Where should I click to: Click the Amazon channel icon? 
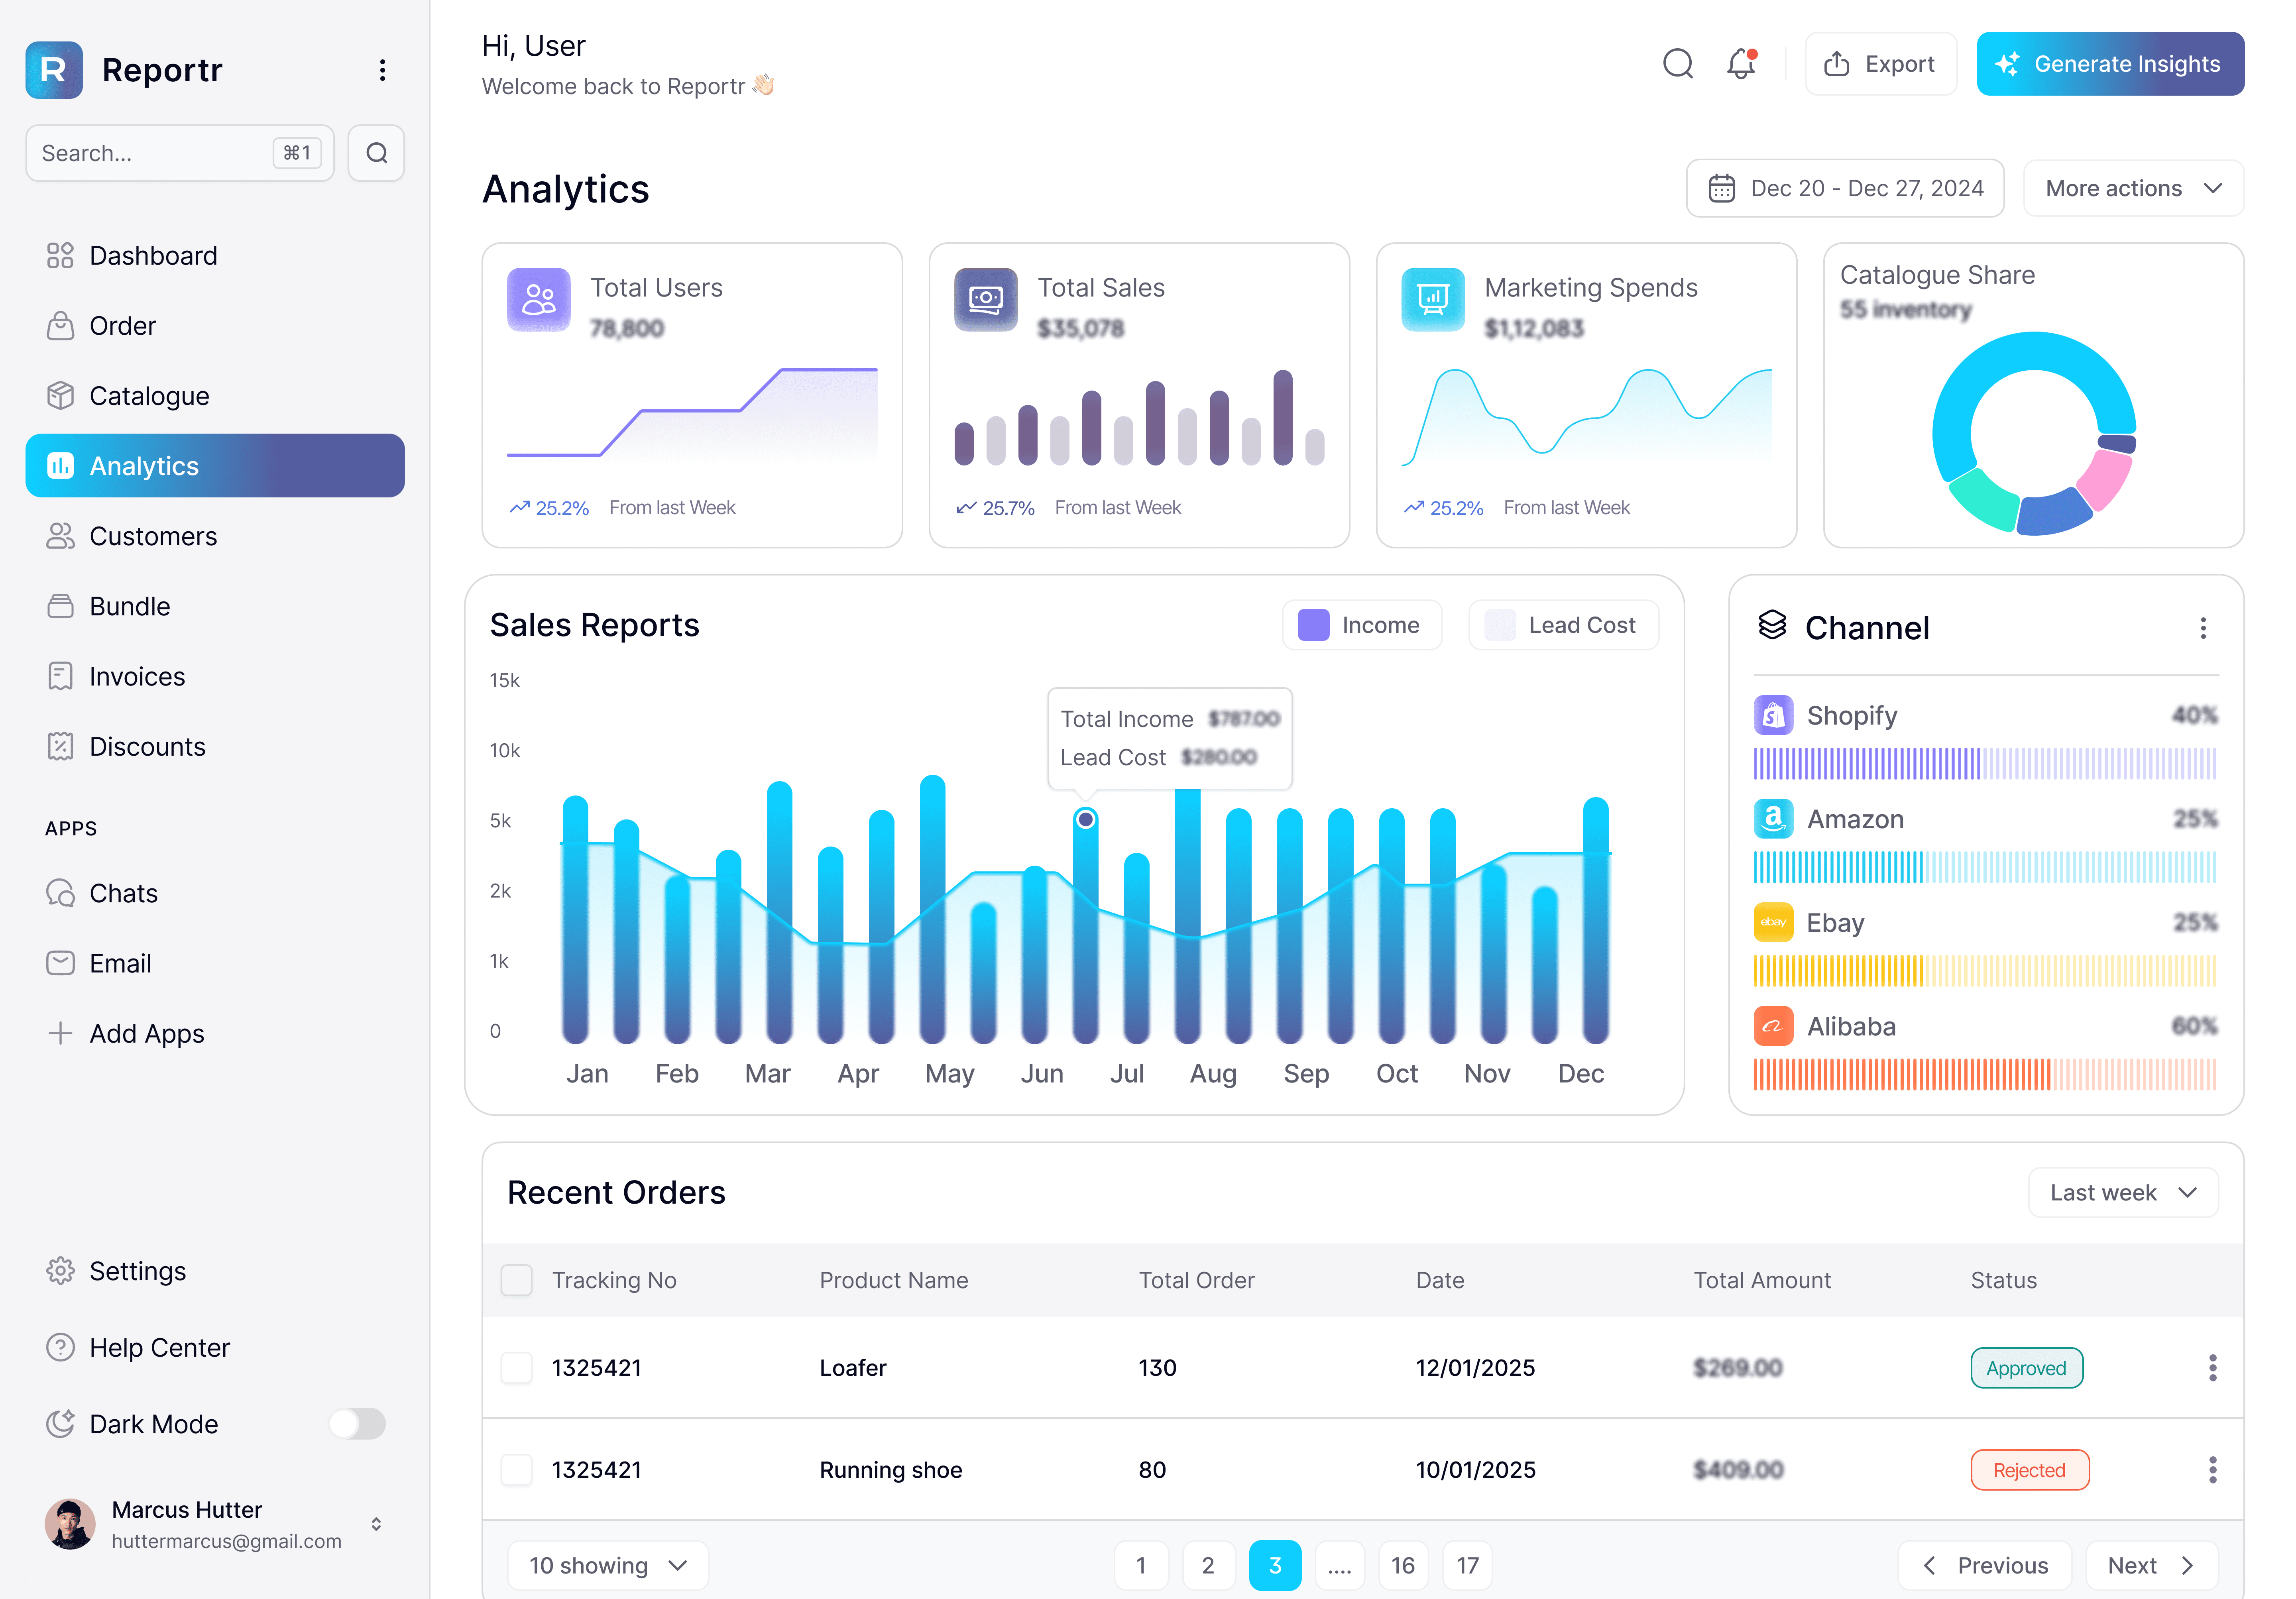[1773, 819]
